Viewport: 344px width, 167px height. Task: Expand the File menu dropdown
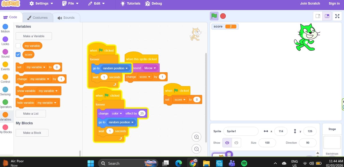71,3
